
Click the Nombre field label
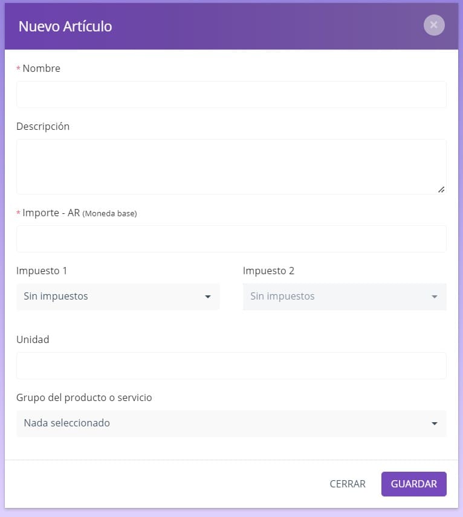(x=41, y=68)
